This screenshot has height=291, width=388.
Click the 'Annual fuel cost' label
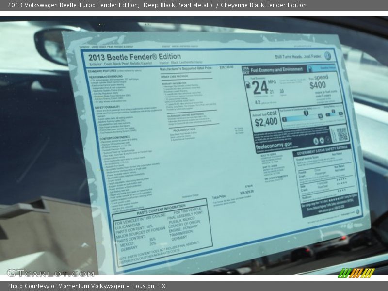click(x=264, y=114)
